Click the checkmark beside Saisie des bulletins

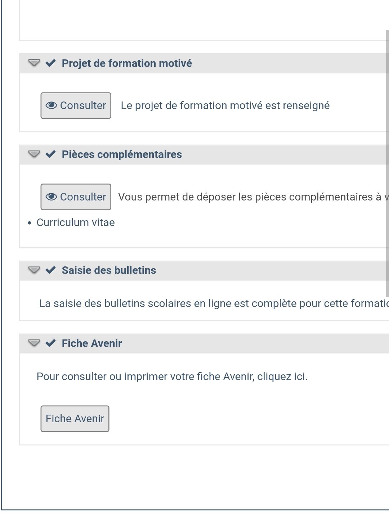coord(50,270)
